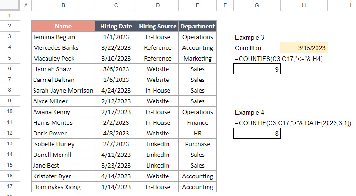Click the HR department cell
Image resolution: width=356 pixels, height=196 pixels.
point(197,133)
